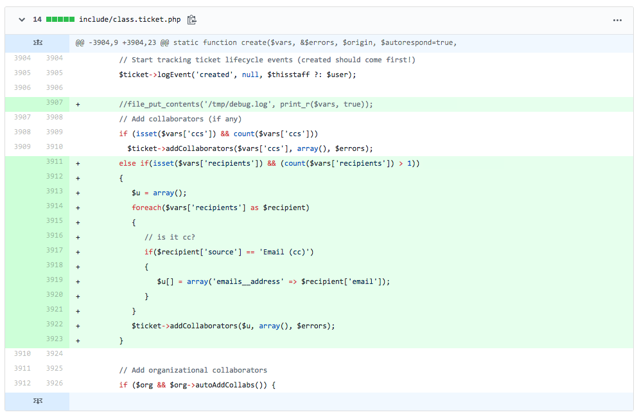Click the 14 changes count
The height and width of the screenshot is (417, 639).
(37, 20)
